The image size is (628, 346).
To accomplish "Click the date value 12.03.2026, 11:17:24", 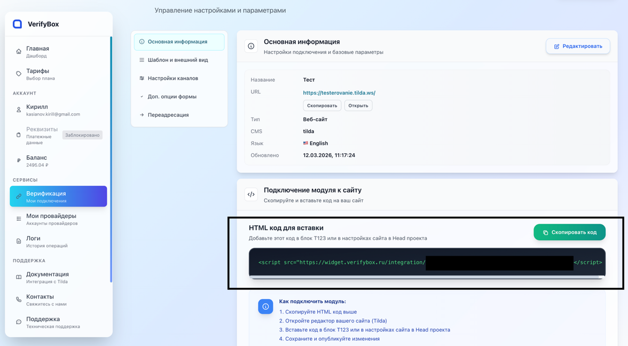I will [x=329, y=155].
